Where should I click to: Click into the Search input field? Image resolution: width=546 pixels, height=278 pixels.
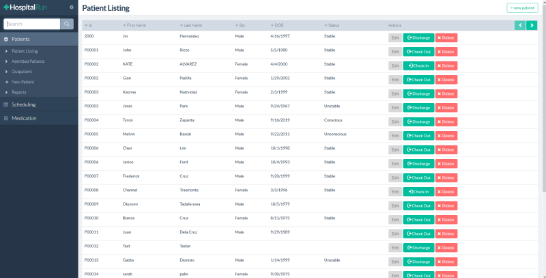pyautogui.click(x=31, y=24)
